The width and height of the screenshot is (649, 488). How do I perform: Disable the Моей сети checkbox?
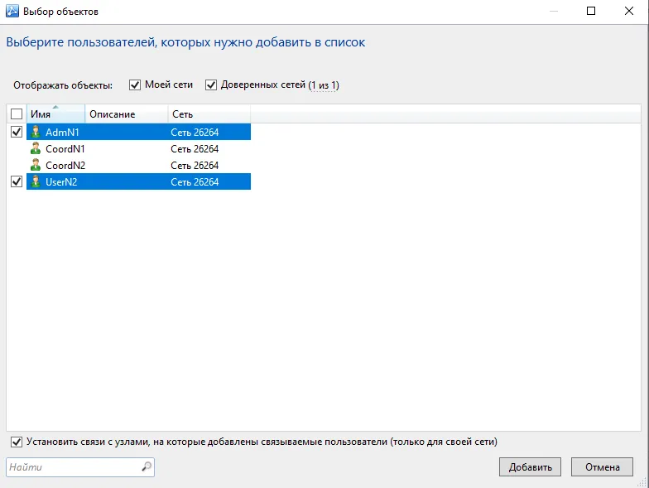[135, 85]
